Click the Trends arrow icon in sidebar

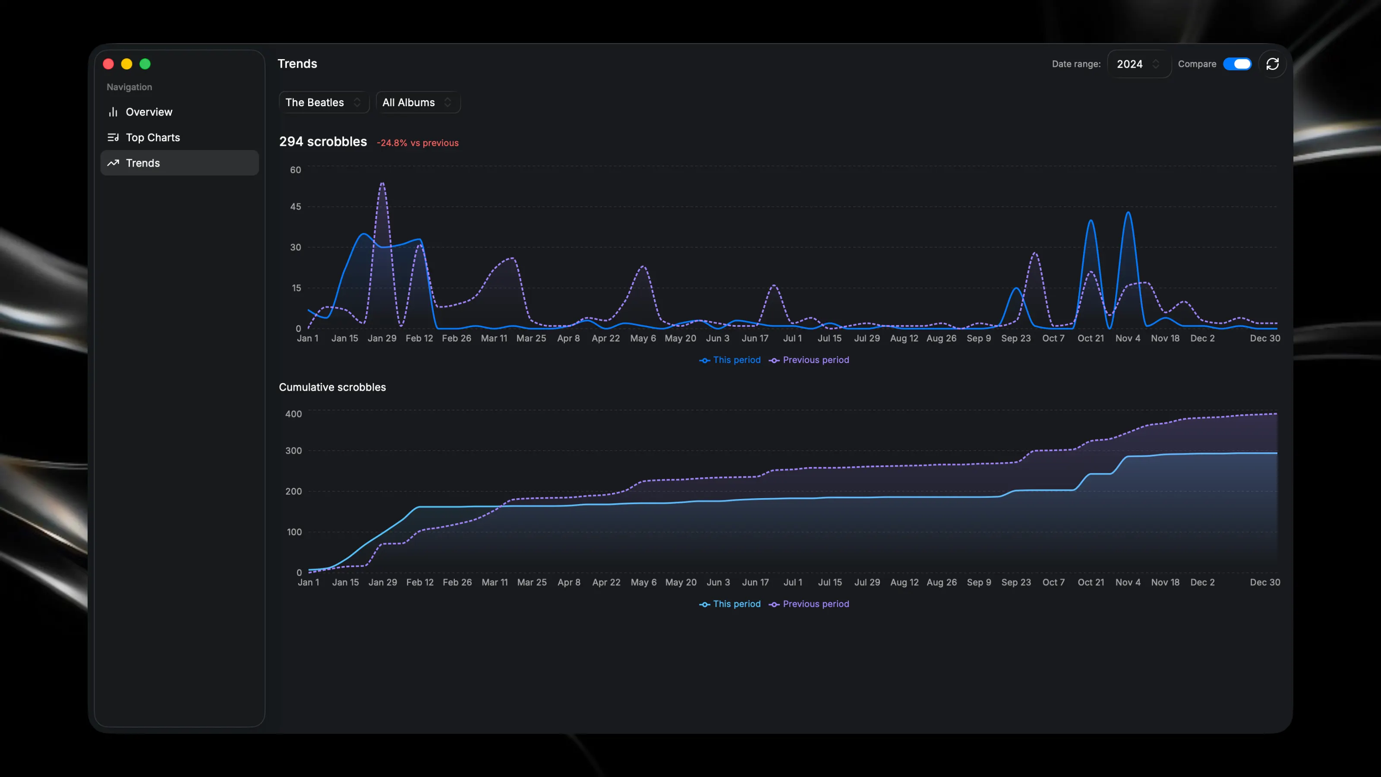point(113,163)
